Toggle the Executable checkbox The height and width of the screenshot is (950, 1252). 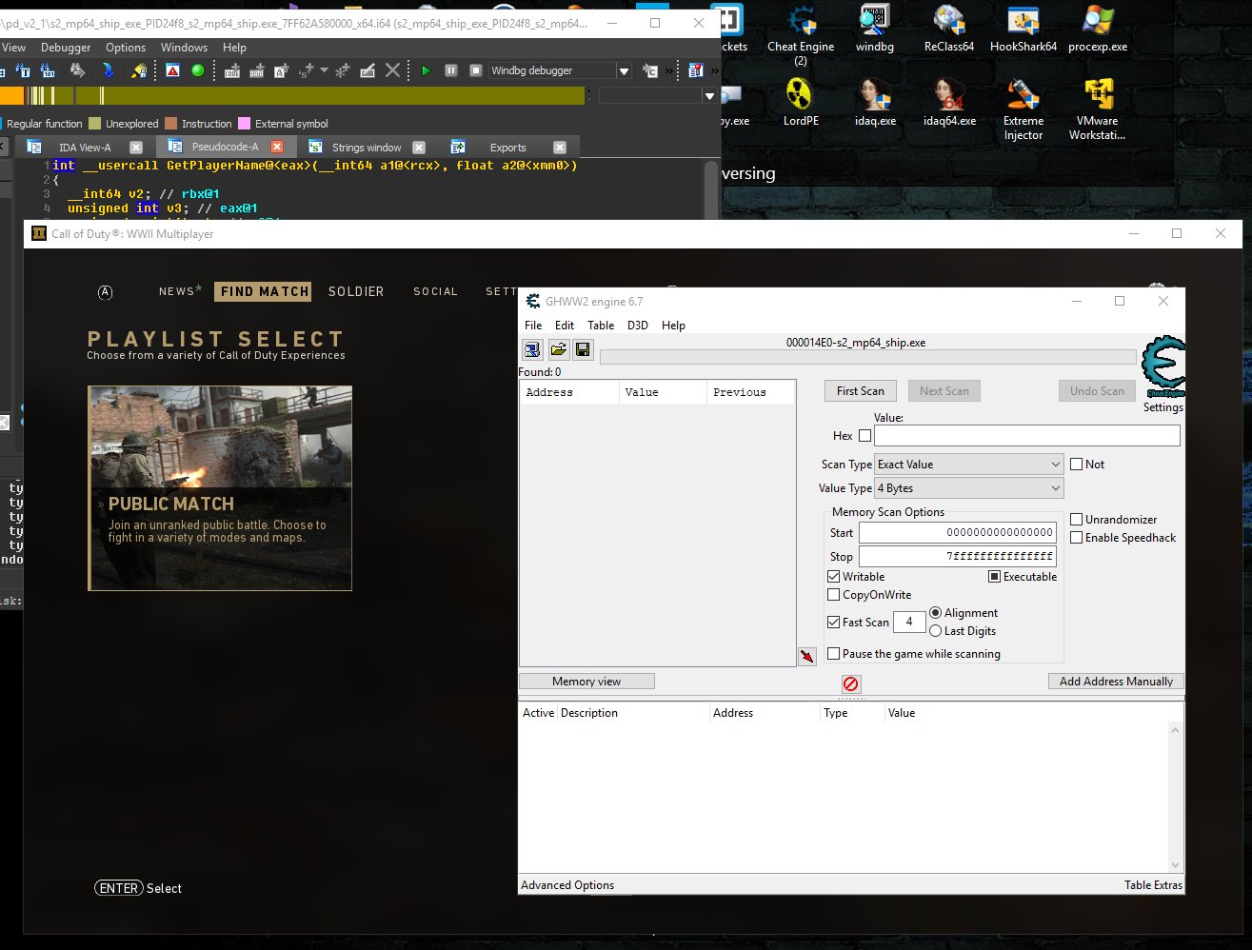(x=994, y=577)
